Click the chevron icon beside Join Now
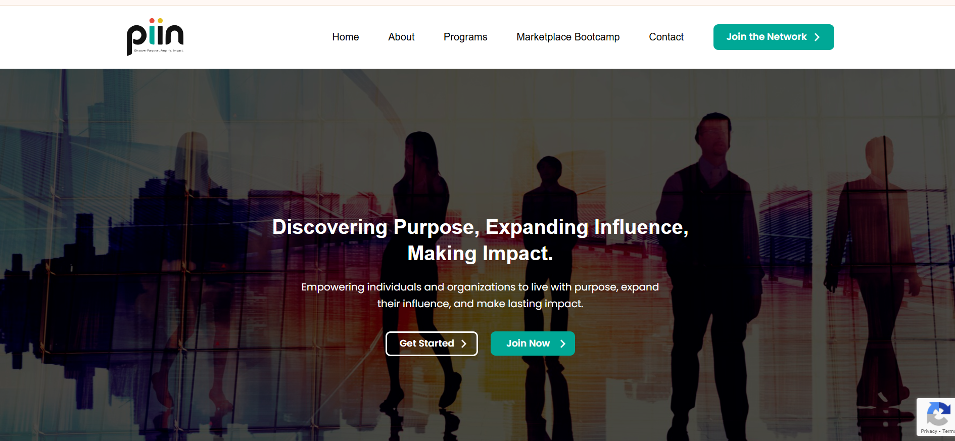 point(562,344)
